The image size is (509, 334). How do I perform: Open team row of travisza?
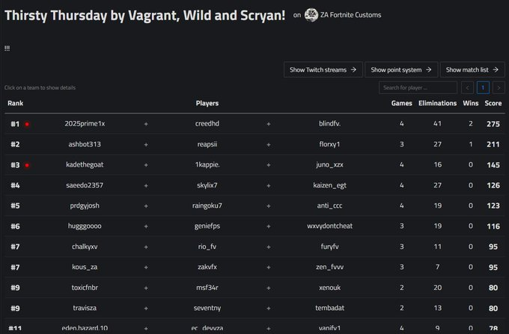254,308
